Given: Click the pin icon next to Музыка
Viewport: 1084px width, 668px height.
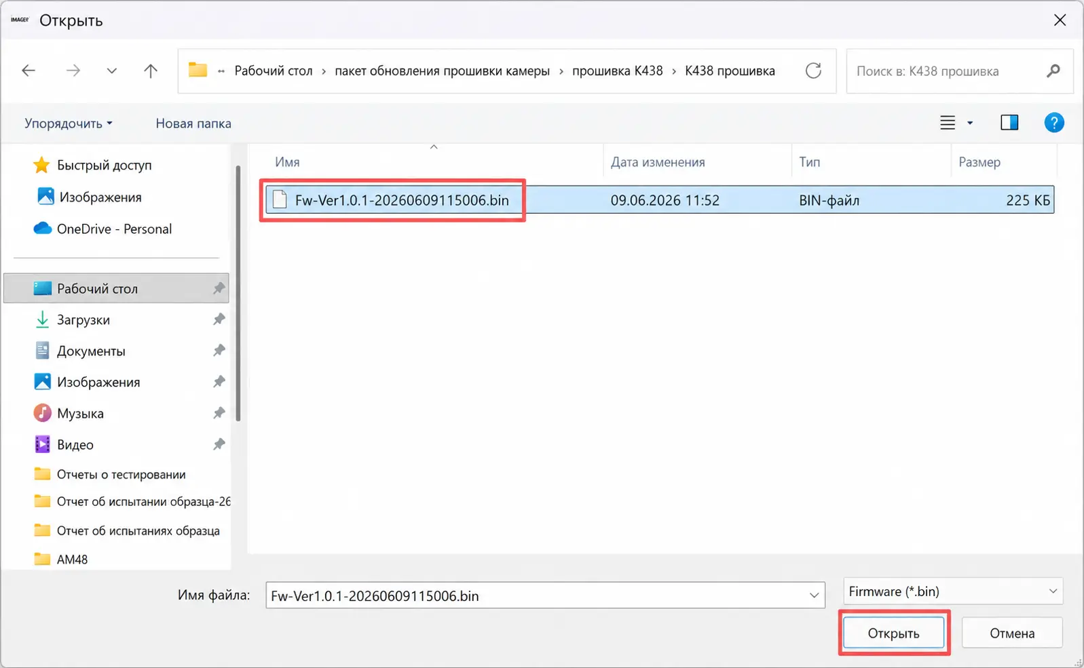Looking at the screenshot, I should click(219, 413).
